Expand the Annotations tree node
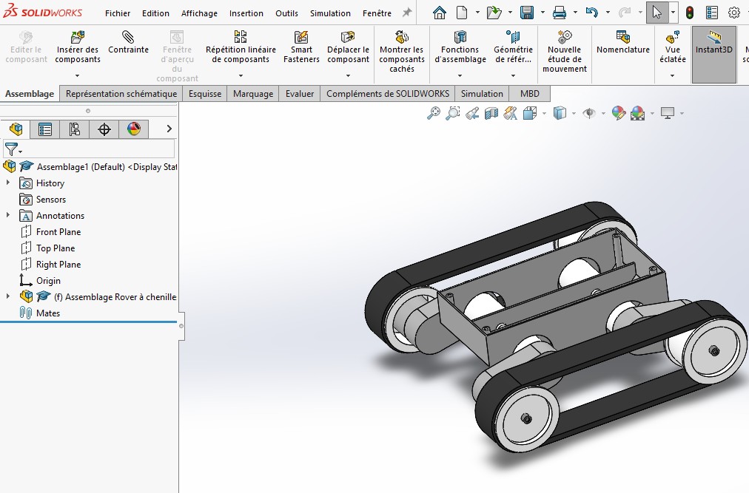Viewport: 749px width, 493px height. tap(8, 215)
